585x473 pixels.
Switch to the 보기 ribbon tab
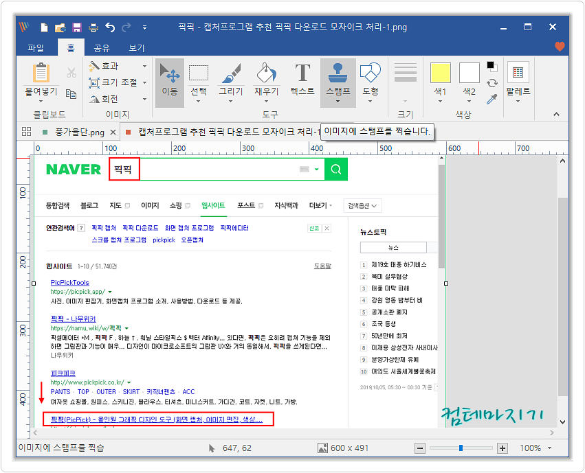[x=137, y=47]
